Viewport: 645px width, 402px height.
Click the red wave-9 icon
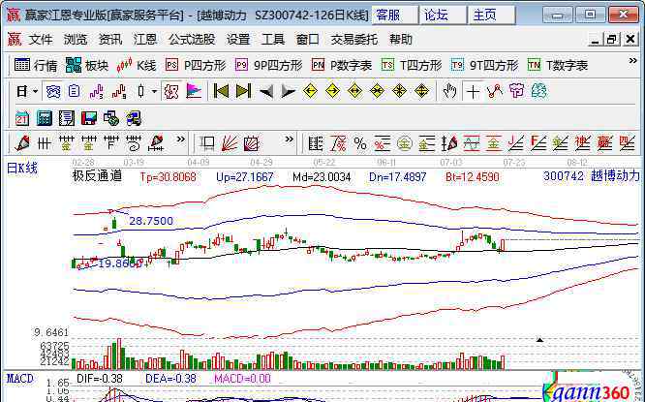click(x=118, y=91)
